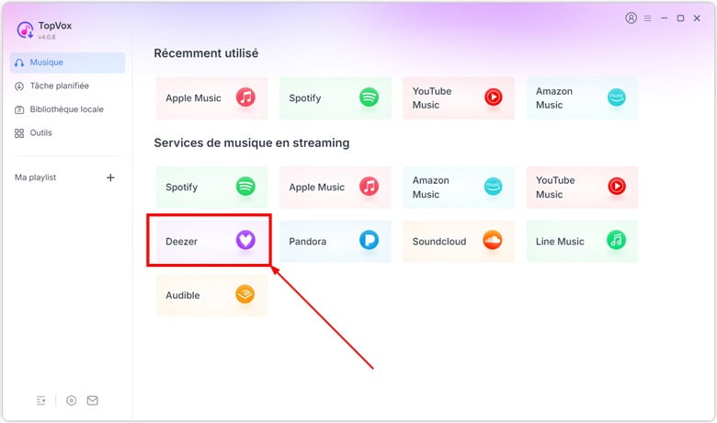
Task: Click the TopVox logo
Action: click(25, 29)
